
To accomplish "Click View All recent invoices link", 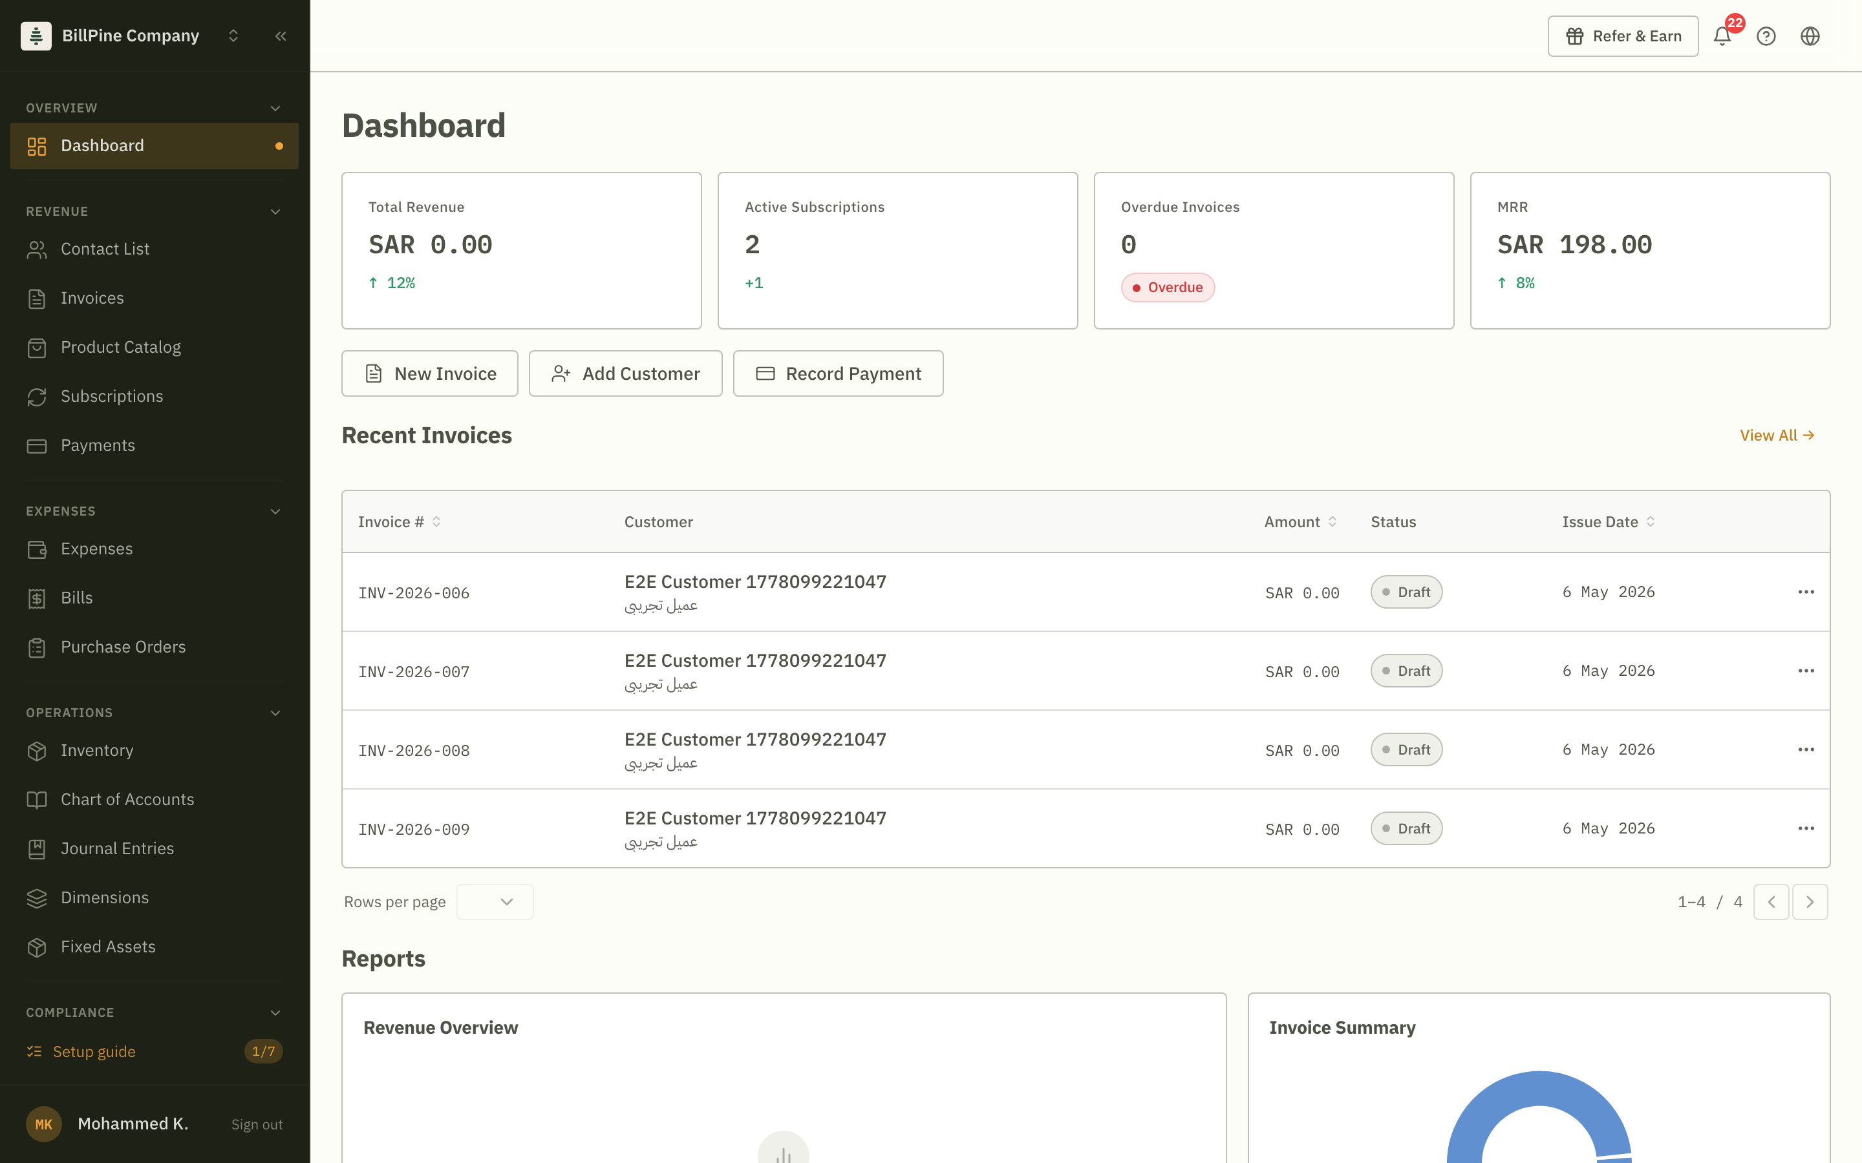I will [1777, 435].
